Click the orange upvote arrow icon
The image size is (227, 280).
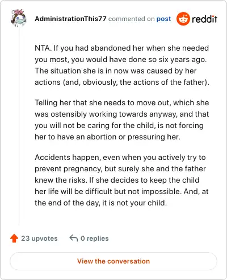click(x=14, y=238)
